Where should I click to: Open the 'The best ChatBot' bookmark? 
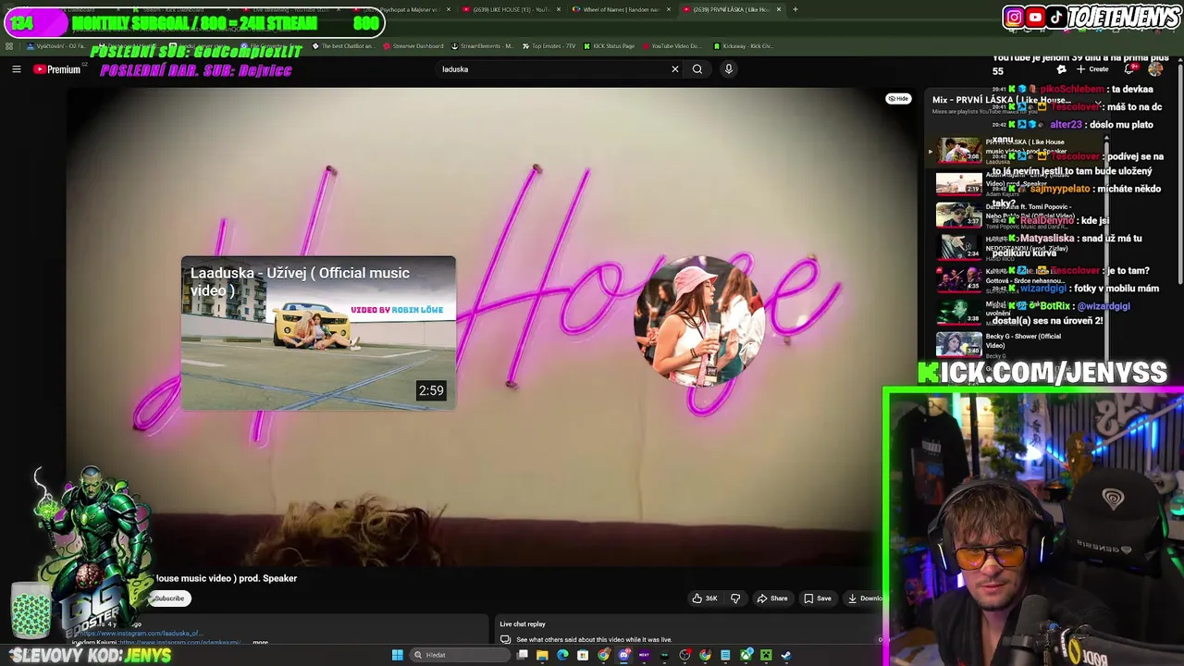343,45
